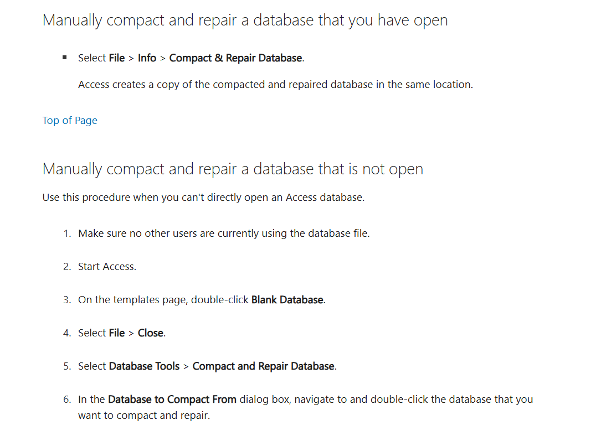Viewport: 601px width, 441px height.
Task: Click the "want to compact and repair." line
Action: click(x=144, y=416)
